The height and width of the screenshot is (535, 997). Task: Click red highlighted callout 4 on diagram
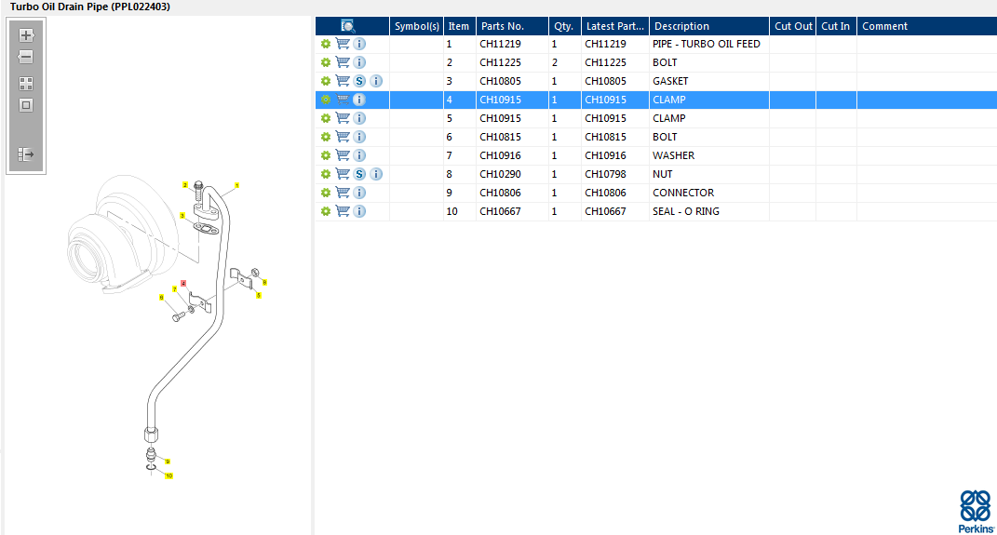pos(183,284)
